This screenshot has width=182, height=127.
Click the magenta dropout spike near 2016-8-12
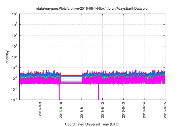click(x=98, y=92)
